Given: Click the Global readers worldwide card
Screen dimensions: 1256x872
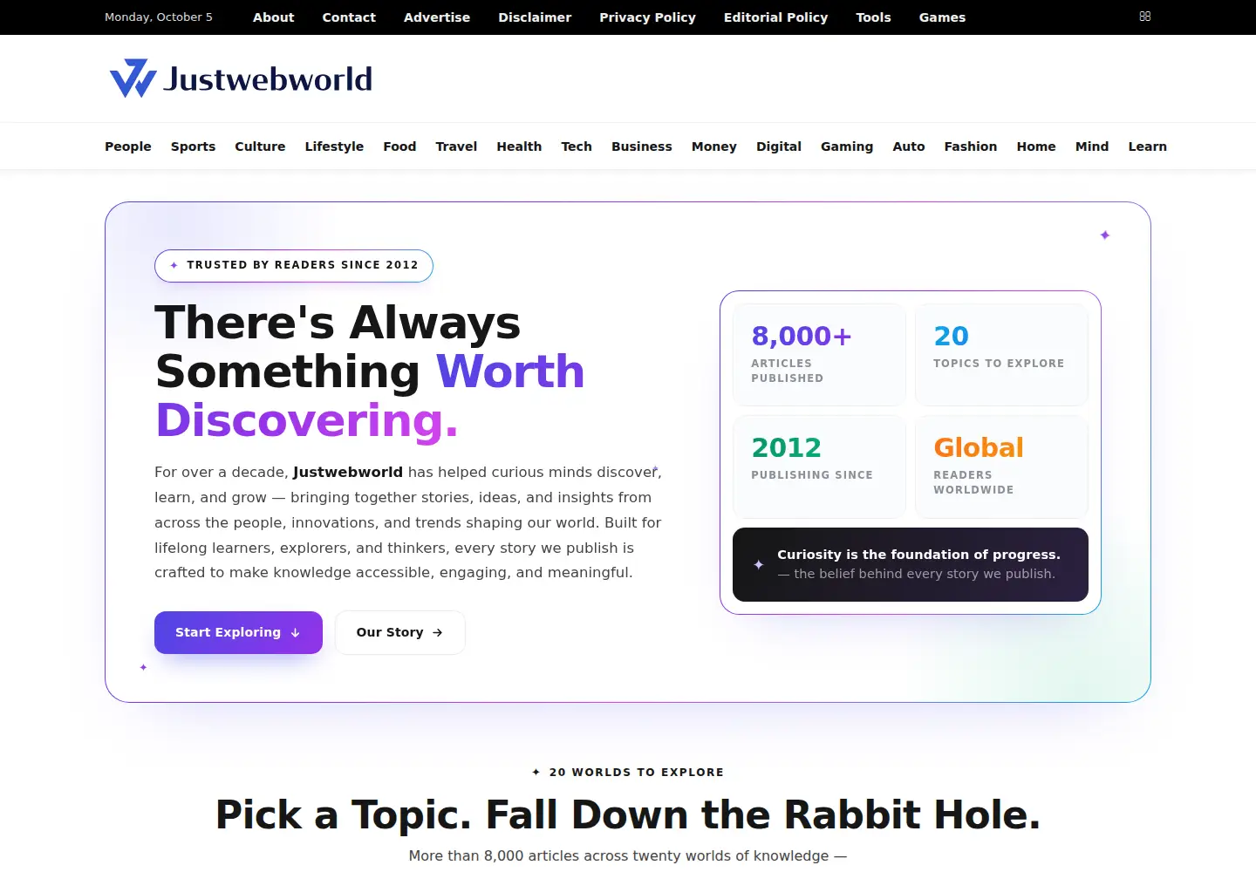Looking at the screenshot, I should click(1001, 467).
